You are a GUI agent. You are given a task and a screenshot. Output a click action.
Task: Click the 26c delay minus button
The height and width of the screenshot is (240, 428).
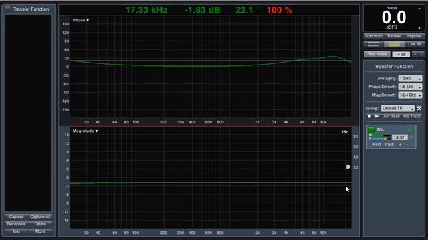click(407, 145)
